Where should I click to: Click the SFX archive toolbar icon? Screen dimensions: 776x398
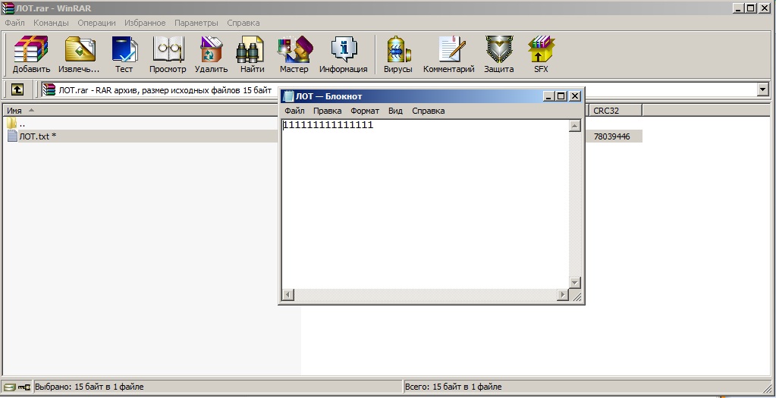(x=541, y=55)
